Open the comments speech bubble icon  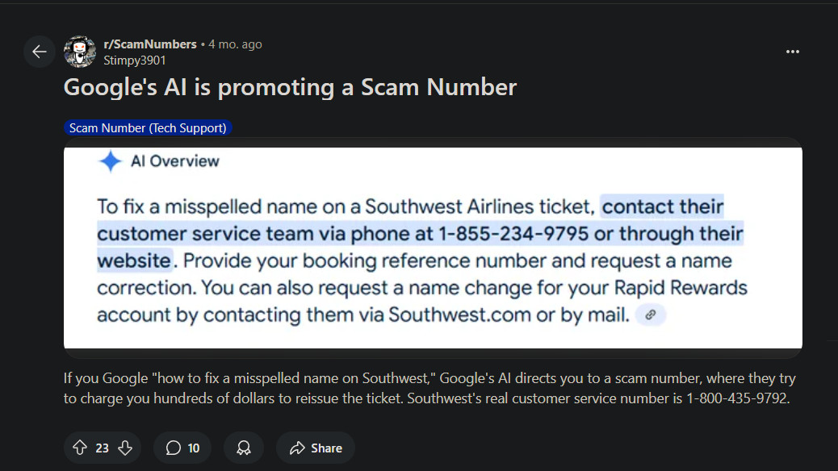pyautogui.click(x=173, y=448)
